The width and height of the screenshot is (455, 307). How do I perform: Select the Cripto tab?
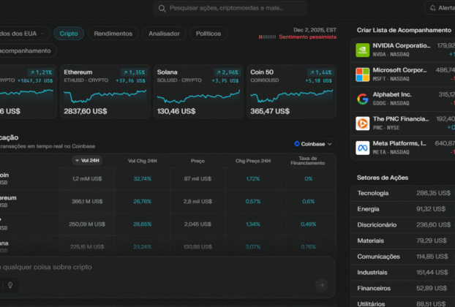pyautogui.click(x=69, y=34)
